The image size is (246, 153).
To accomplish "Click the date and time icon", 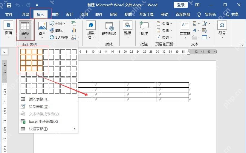I will [x=204, y=30].
